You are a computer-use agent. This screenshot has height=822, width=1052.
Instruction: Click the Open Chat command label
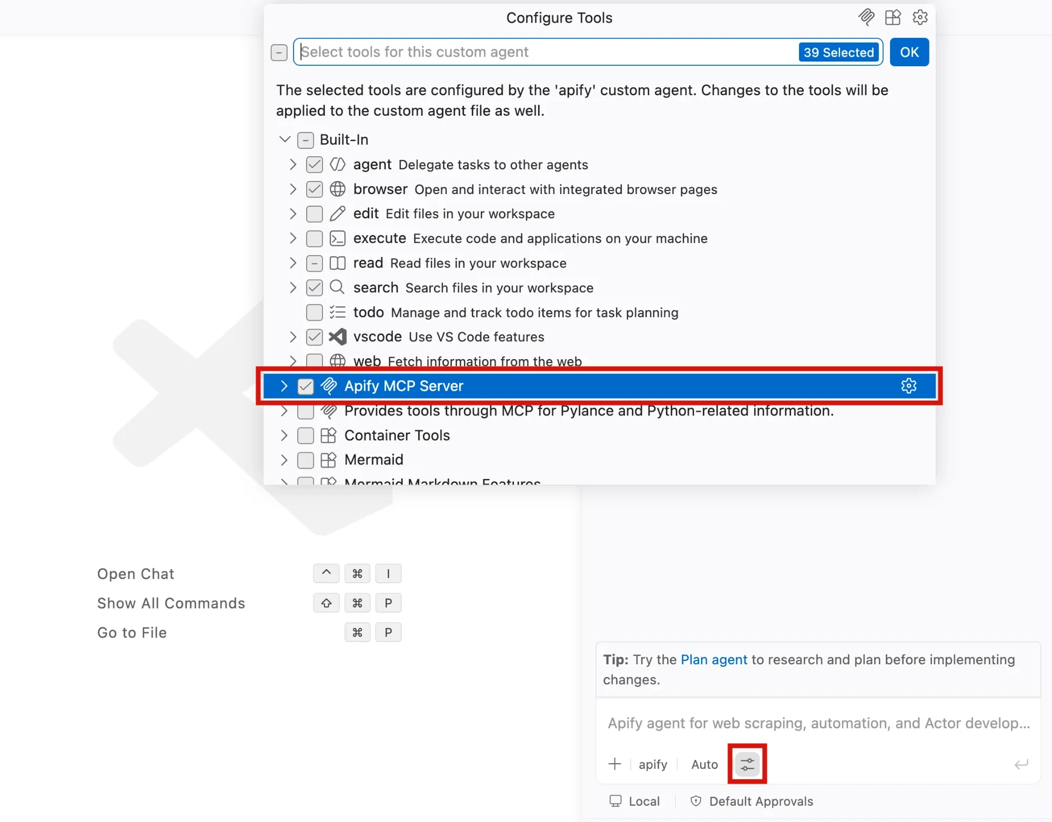(x=136, y=574)
